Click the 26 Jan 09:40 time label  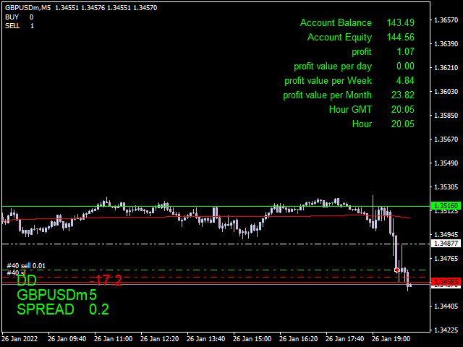click(67, 339)
